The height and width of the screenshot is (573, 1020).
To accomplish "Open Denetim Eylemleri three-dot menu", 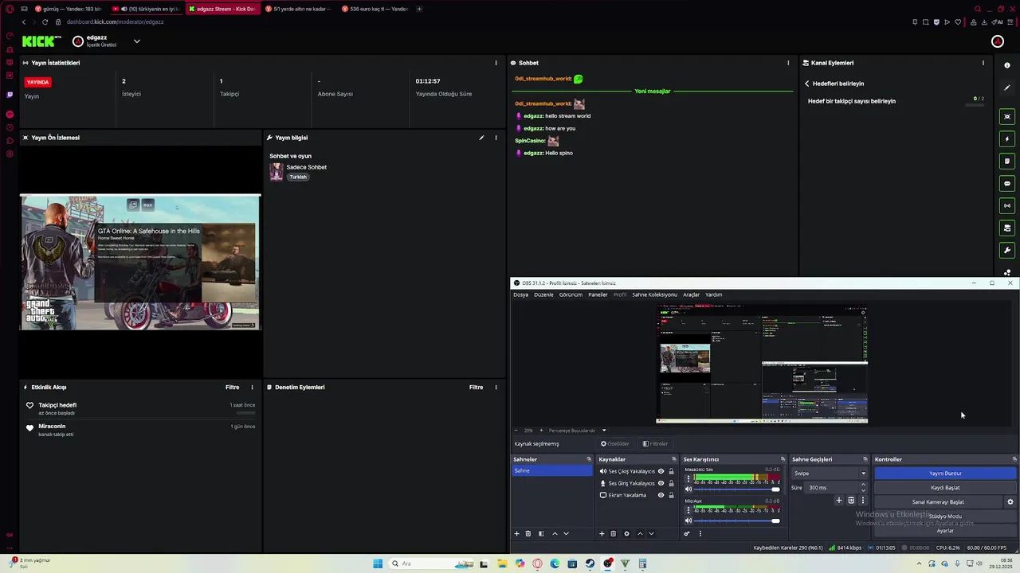I will coord(496,388).
